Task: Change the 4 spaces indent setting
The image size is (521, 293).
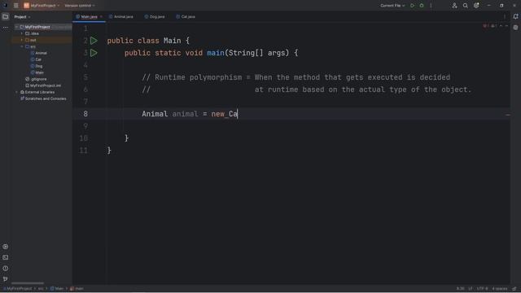Action: (x=500, y=289)
